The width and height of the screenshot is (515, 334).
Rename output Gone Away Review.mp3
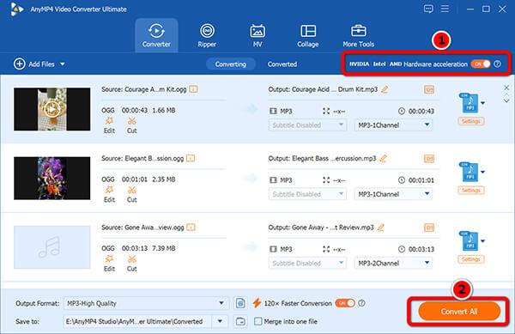380,228
